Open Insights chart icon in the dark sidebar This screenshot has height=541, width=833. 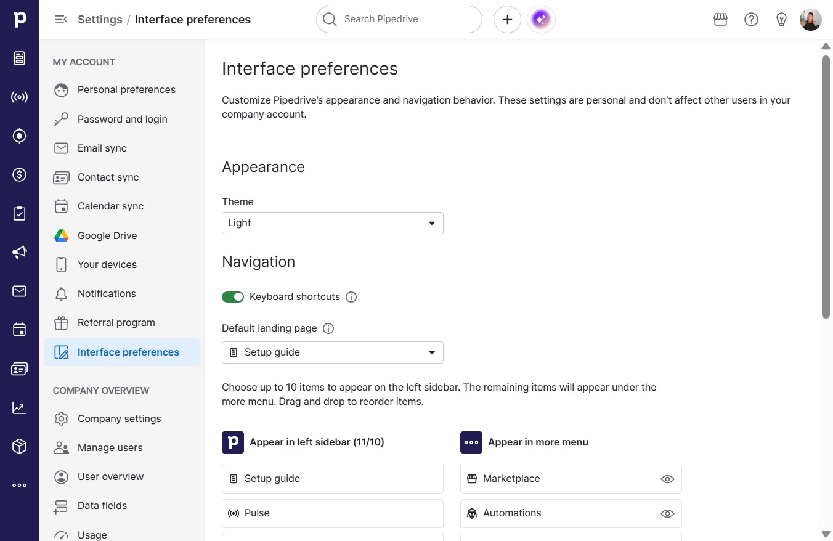(20, 407)
